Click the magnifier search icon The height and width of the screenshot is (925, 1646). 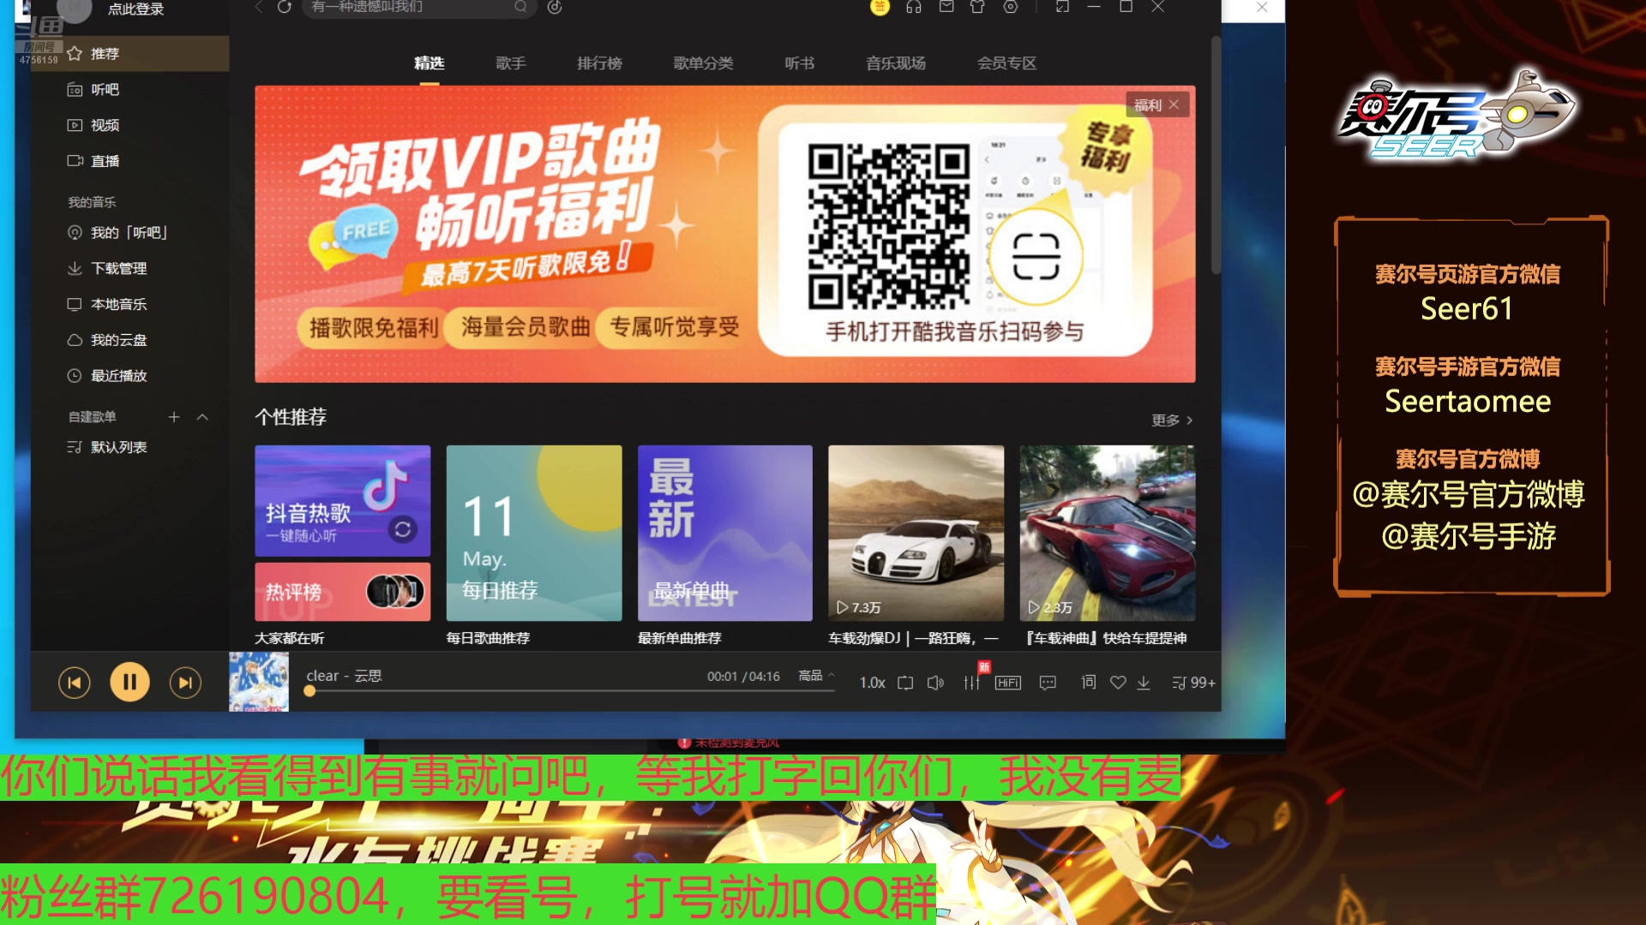coord(520,7)
